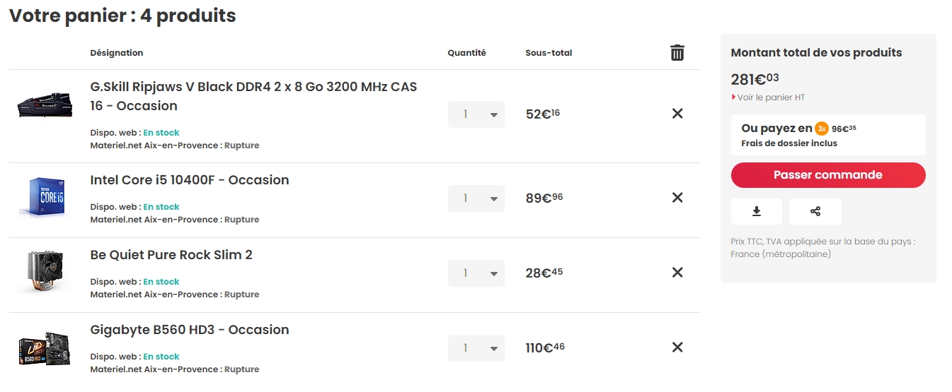
Task: Click the share cart icon button
Action: coord(815,211)
